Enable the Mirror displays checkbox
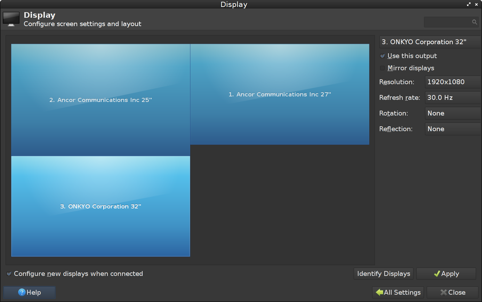 383,68
